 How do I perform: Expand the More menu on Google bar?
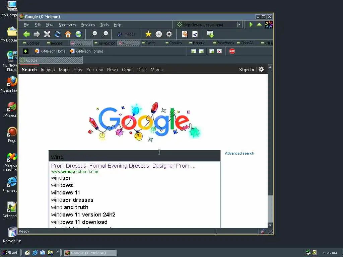[x=157, y=70]
